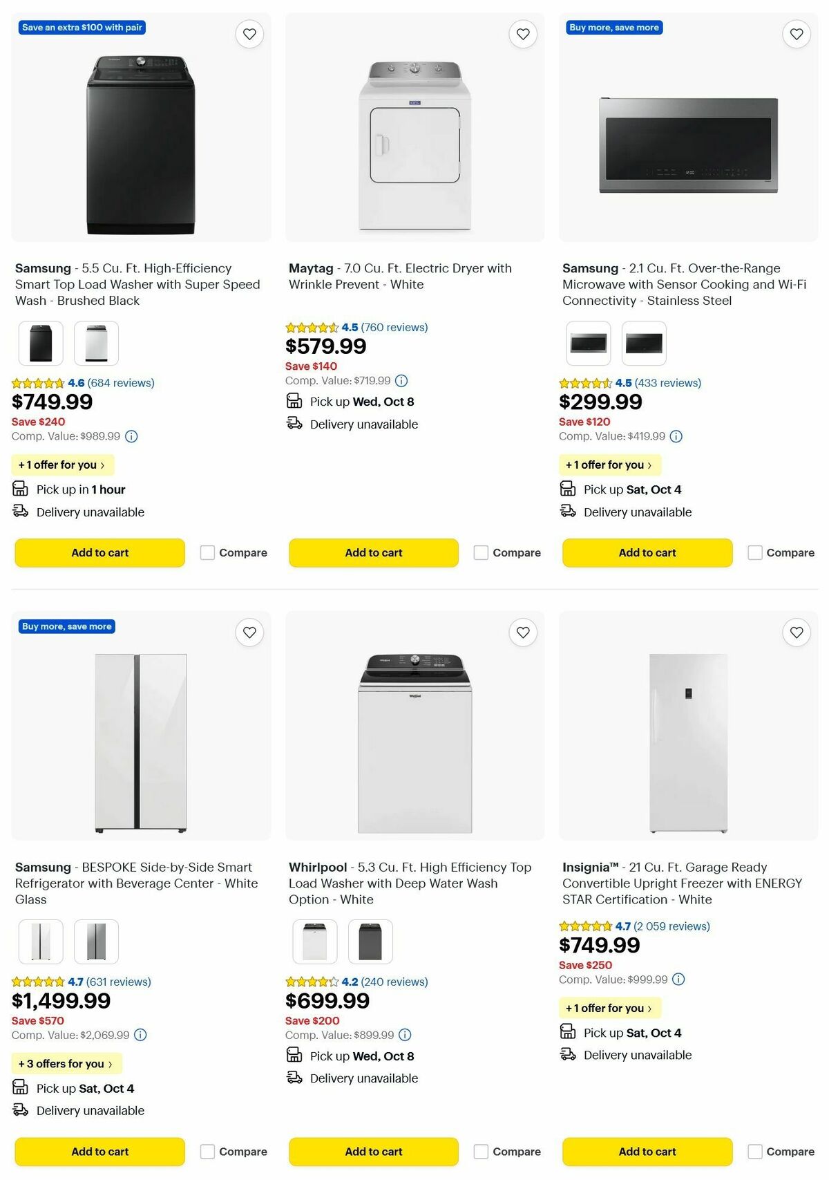829x1180 pixels.
Task: Click the heart icon on the Maytag dryer
Action: tap(523, 34)
